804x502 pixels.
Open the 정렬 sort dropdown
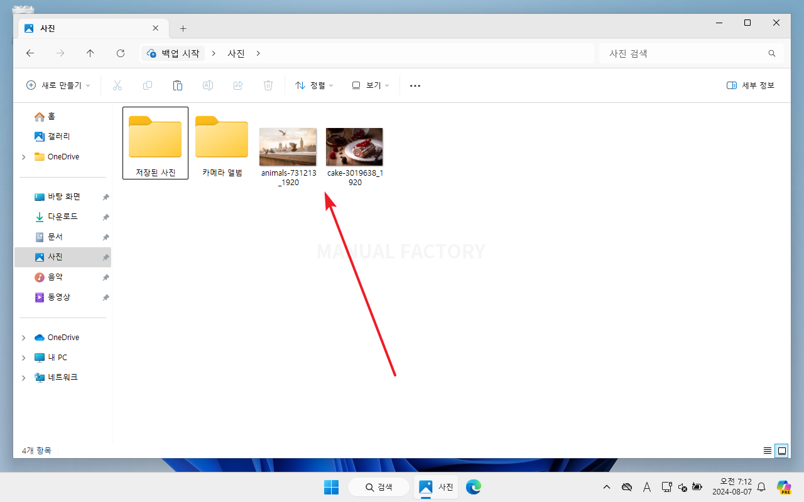[x=314, y=85]
